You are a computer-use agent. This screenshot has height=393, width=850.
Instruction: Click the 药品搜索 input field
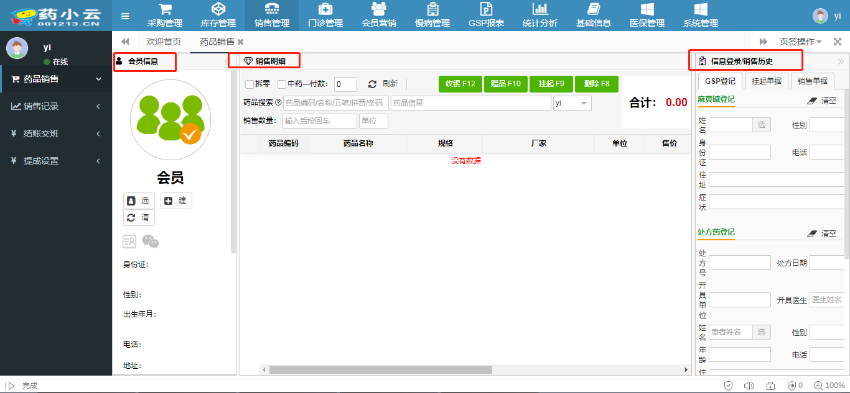coord(336,103)
